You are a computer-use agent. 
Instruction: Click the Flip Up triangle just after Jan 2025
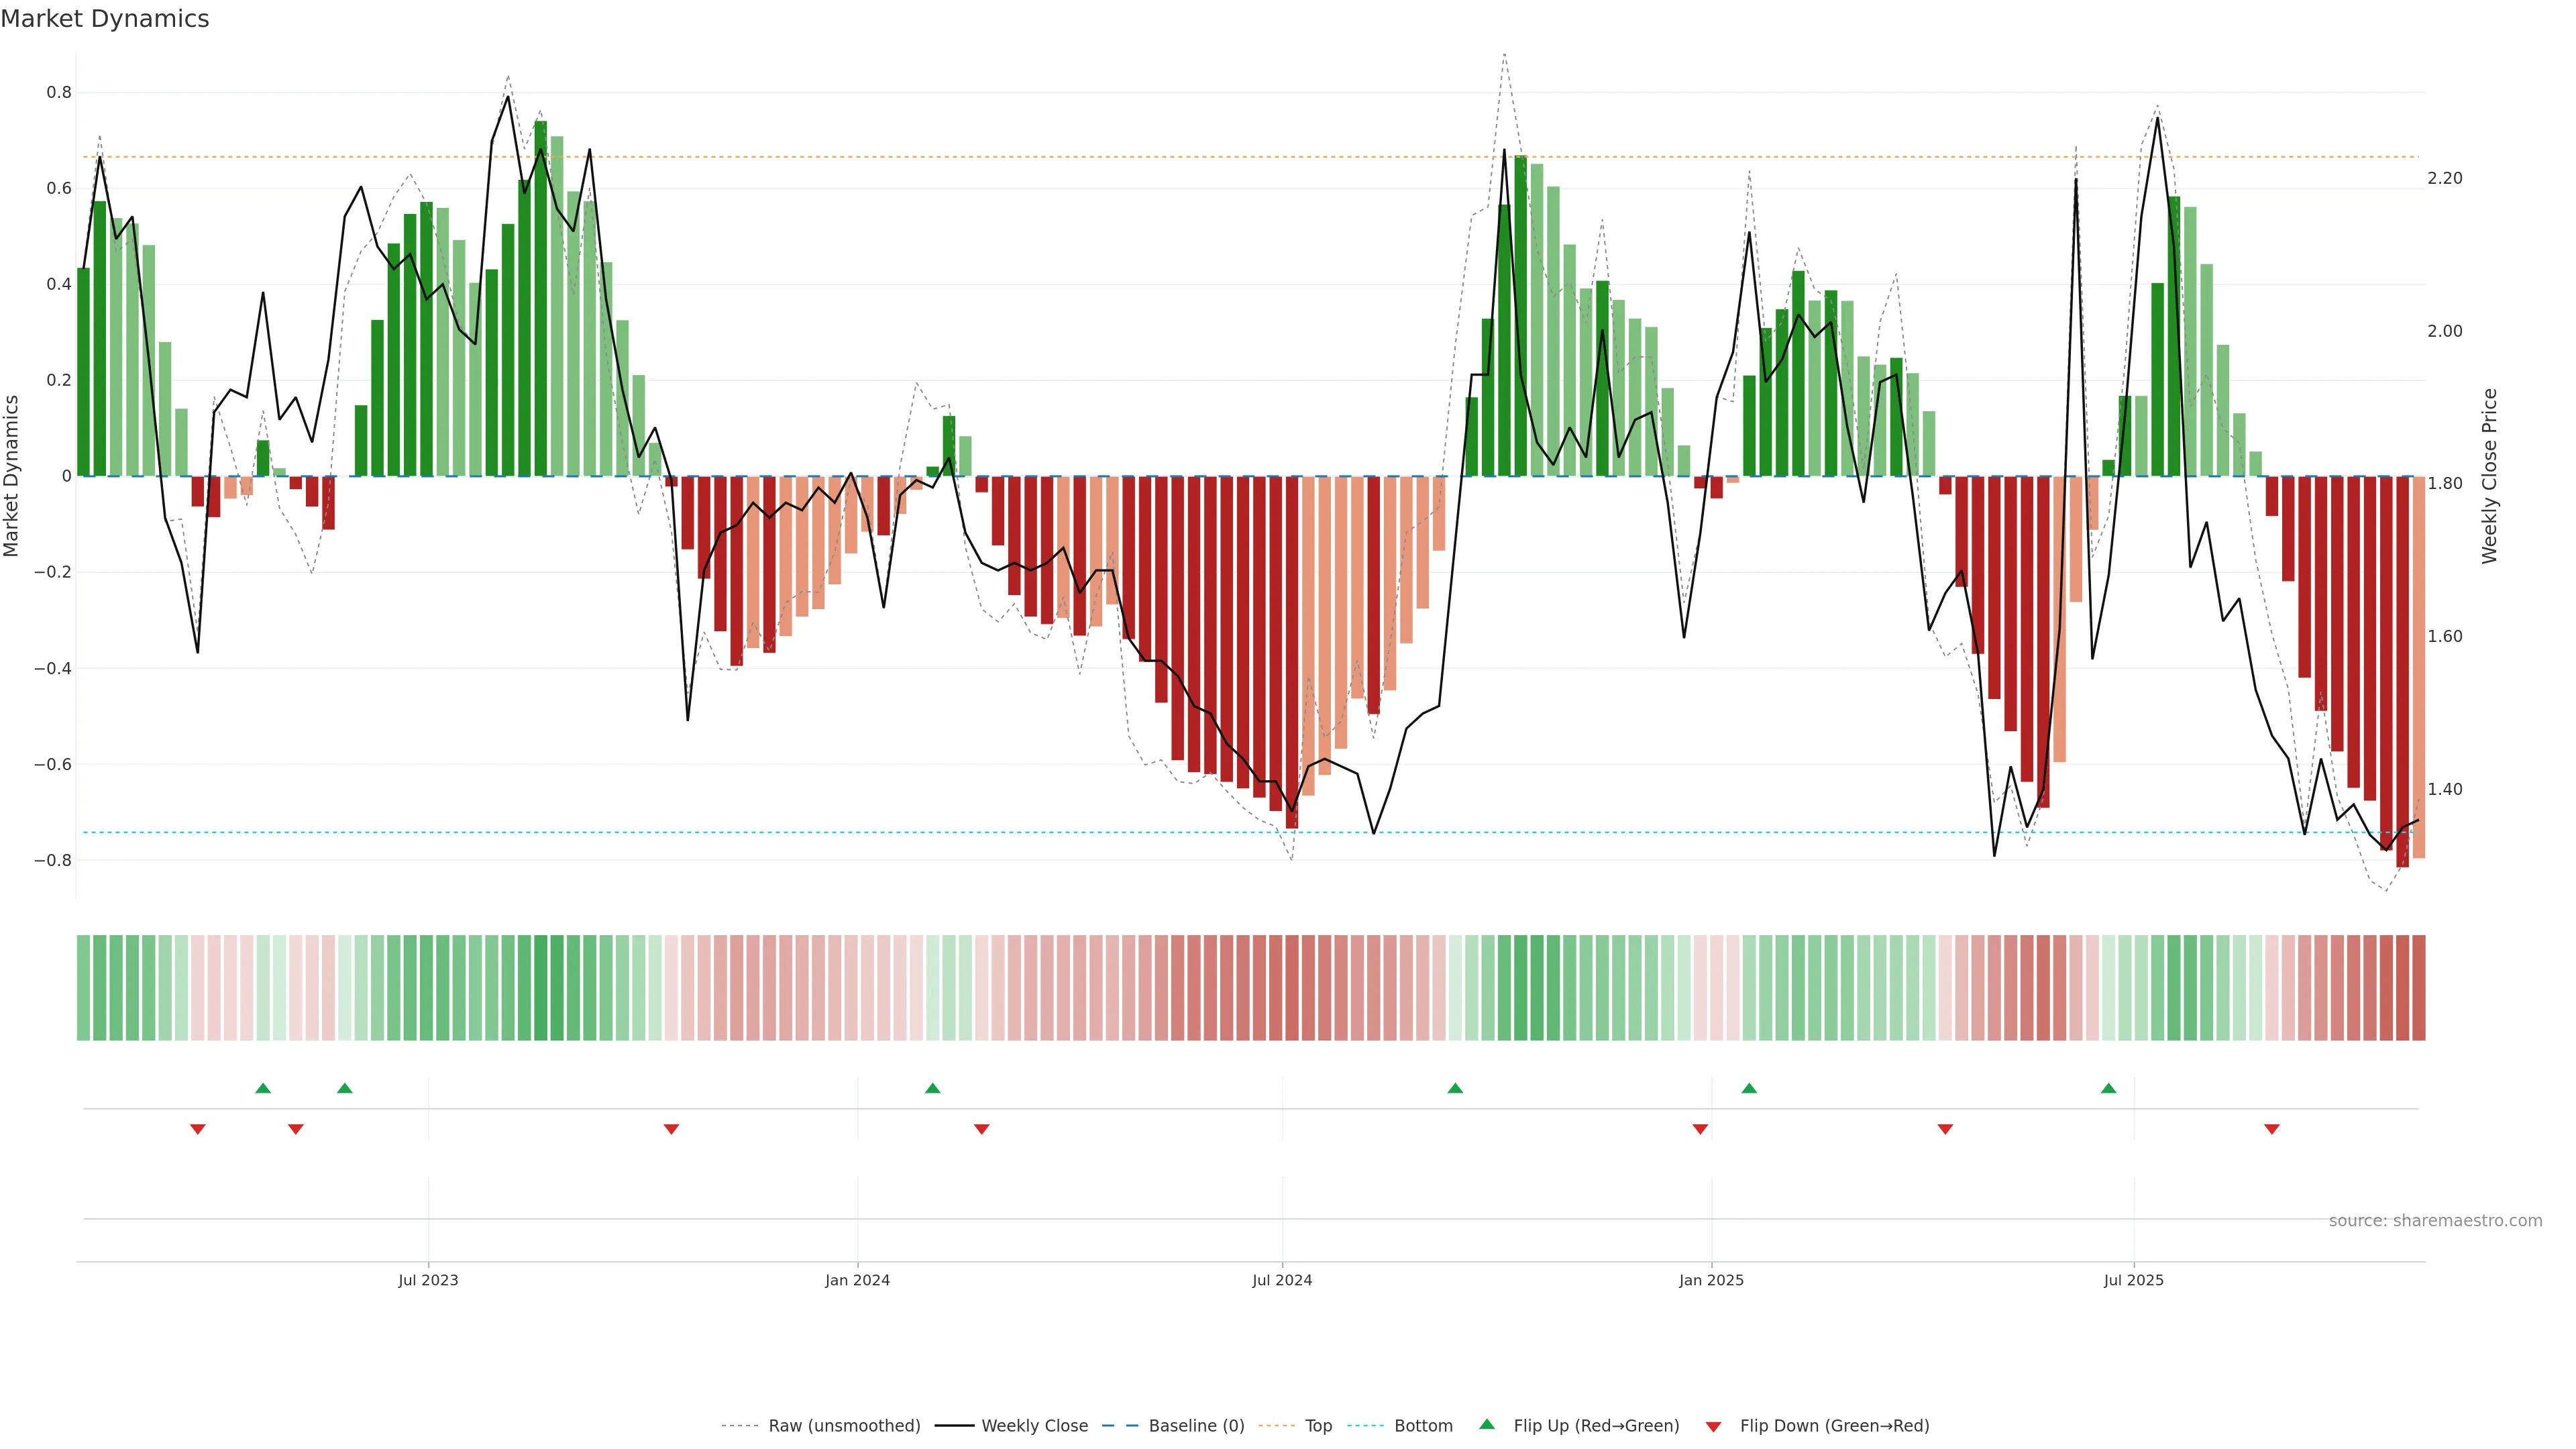(x=1749, y=1088)
